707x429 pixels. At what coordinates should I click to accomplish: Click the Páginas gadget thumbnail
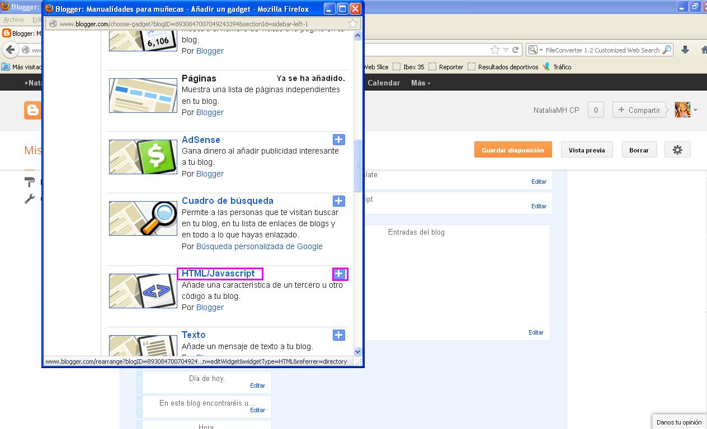[143, 96]
